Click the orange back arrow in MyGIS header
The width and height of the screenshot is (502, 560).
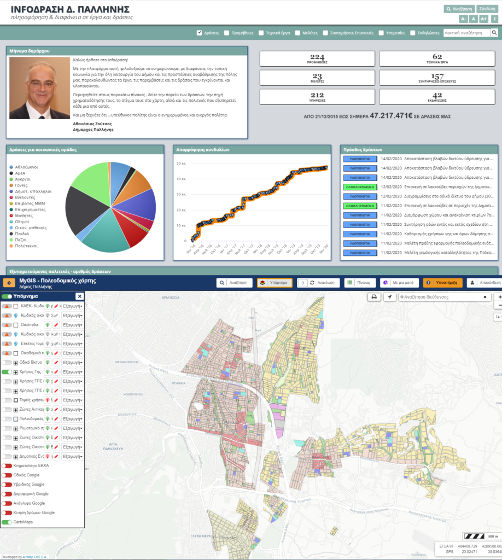(x=9, y=283)
